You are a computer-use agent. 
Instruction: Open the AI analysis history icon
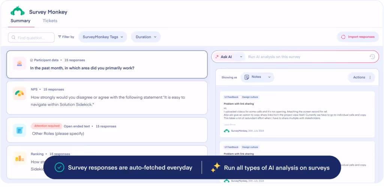click(x=372, y=57)
